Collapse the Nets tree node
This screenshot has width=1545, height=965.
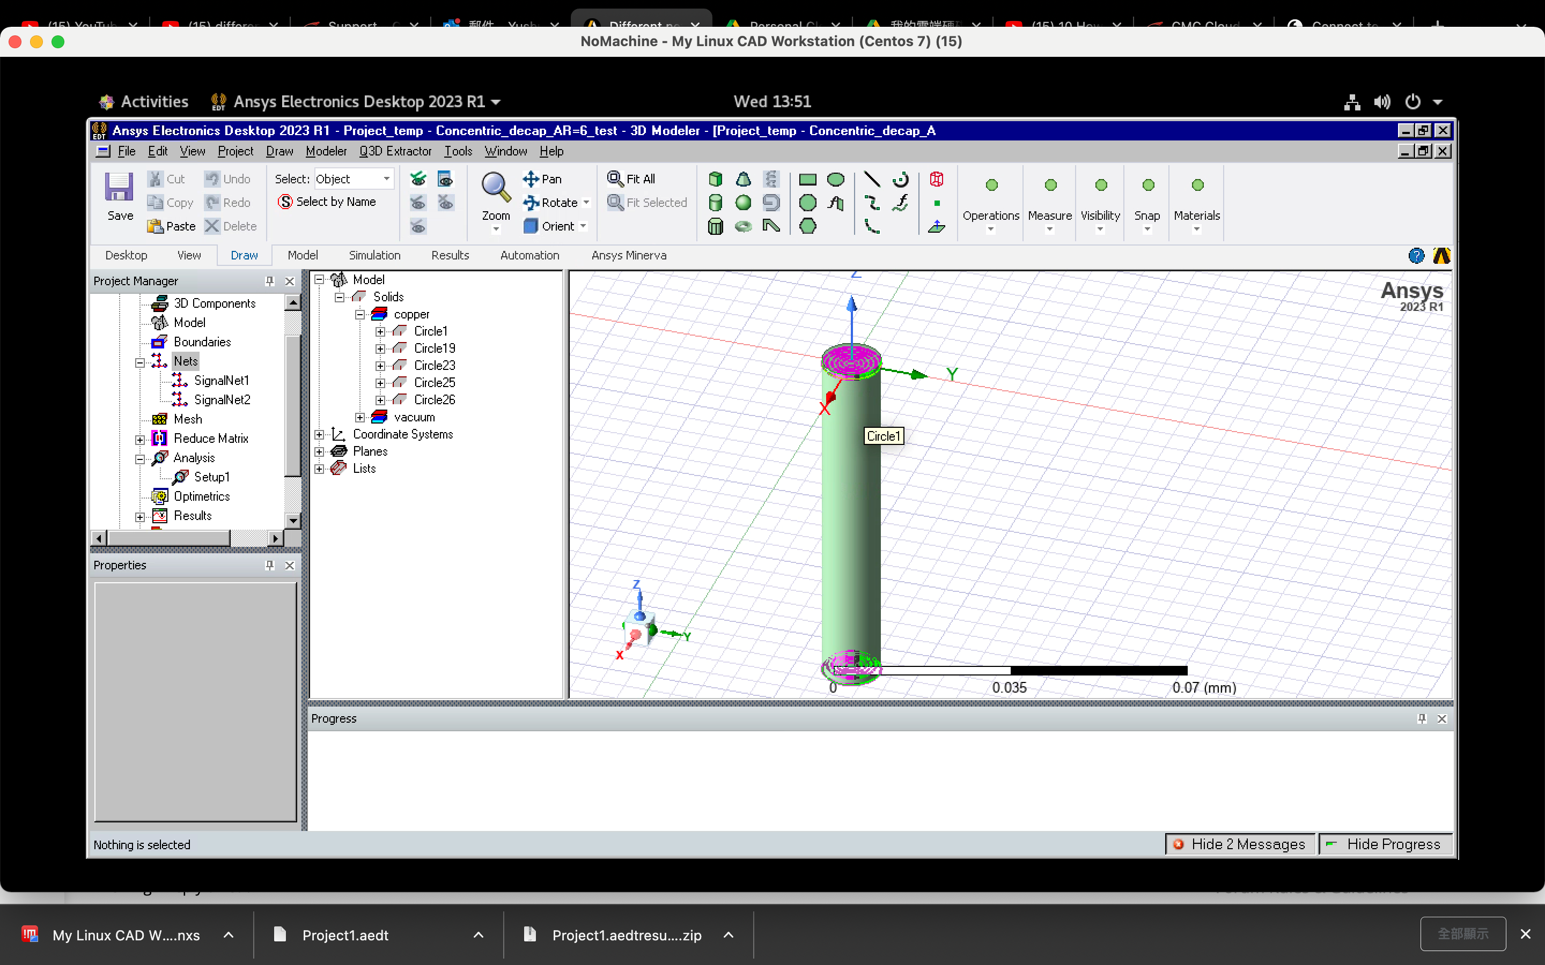pos(140,362)
